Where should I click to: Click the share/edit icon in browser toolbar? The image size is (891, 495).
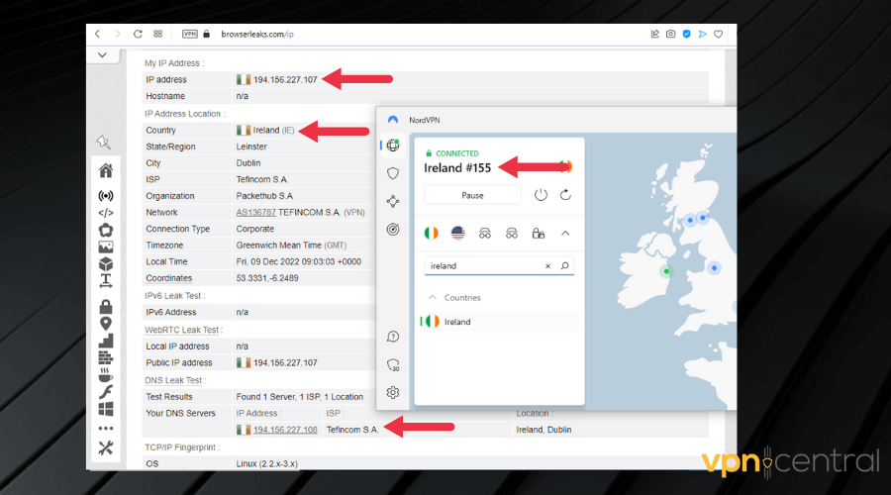pos(655,34)
